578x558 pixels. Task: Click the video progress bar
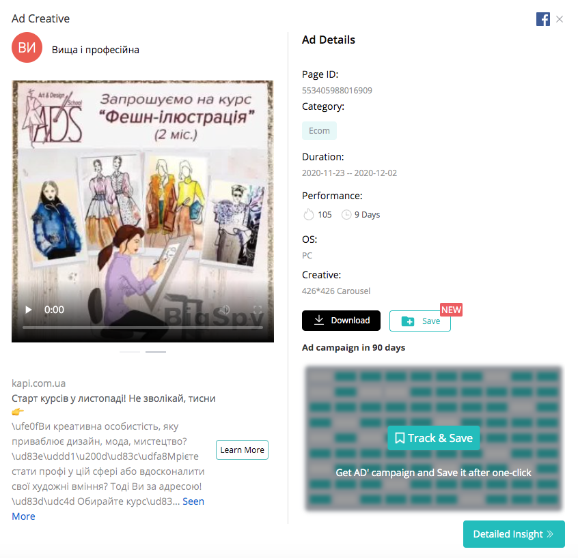tap(143, 327)
